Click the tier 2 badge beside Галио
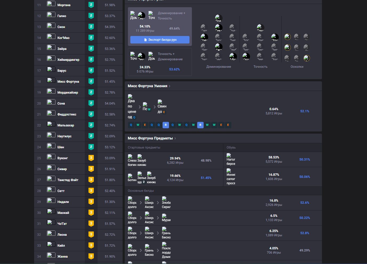367x264 pixels. [x=91, y=16]
